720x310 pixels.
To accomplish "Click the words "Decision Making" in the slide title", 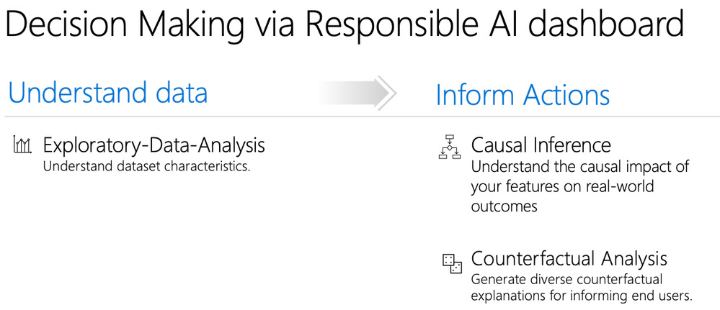I will [124, 24].
